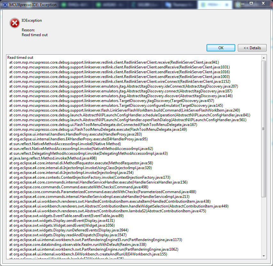Click InjectorImpl.java:254 trace line
This screenshot has height=266, width=273.
[x=71, y=173]
